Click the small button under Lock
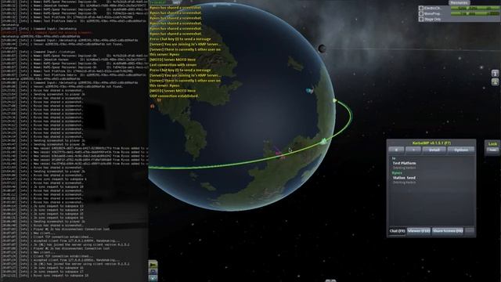The width and height of the screenshot is (501, 282). 492,150
